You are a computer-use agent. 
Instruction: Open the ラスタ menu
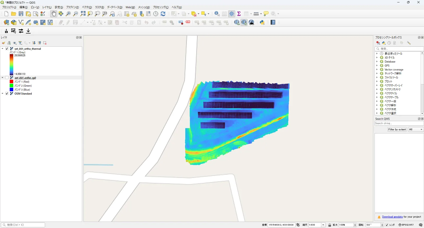(100, 7)
